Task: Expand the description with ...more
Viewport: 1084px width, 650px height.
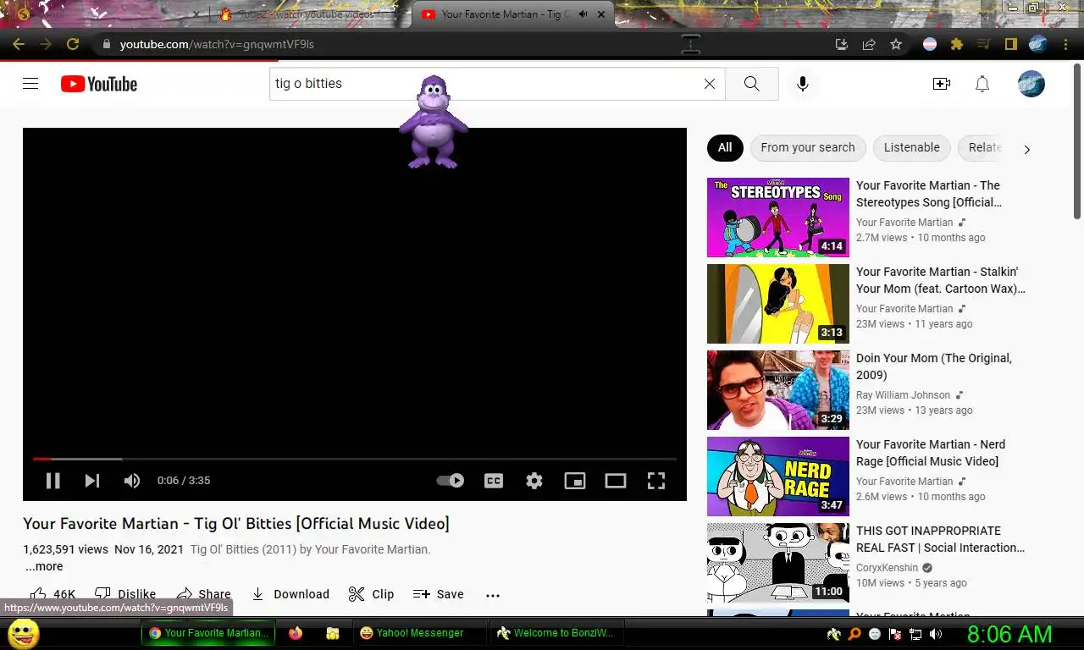Action: tap(44, 566)
